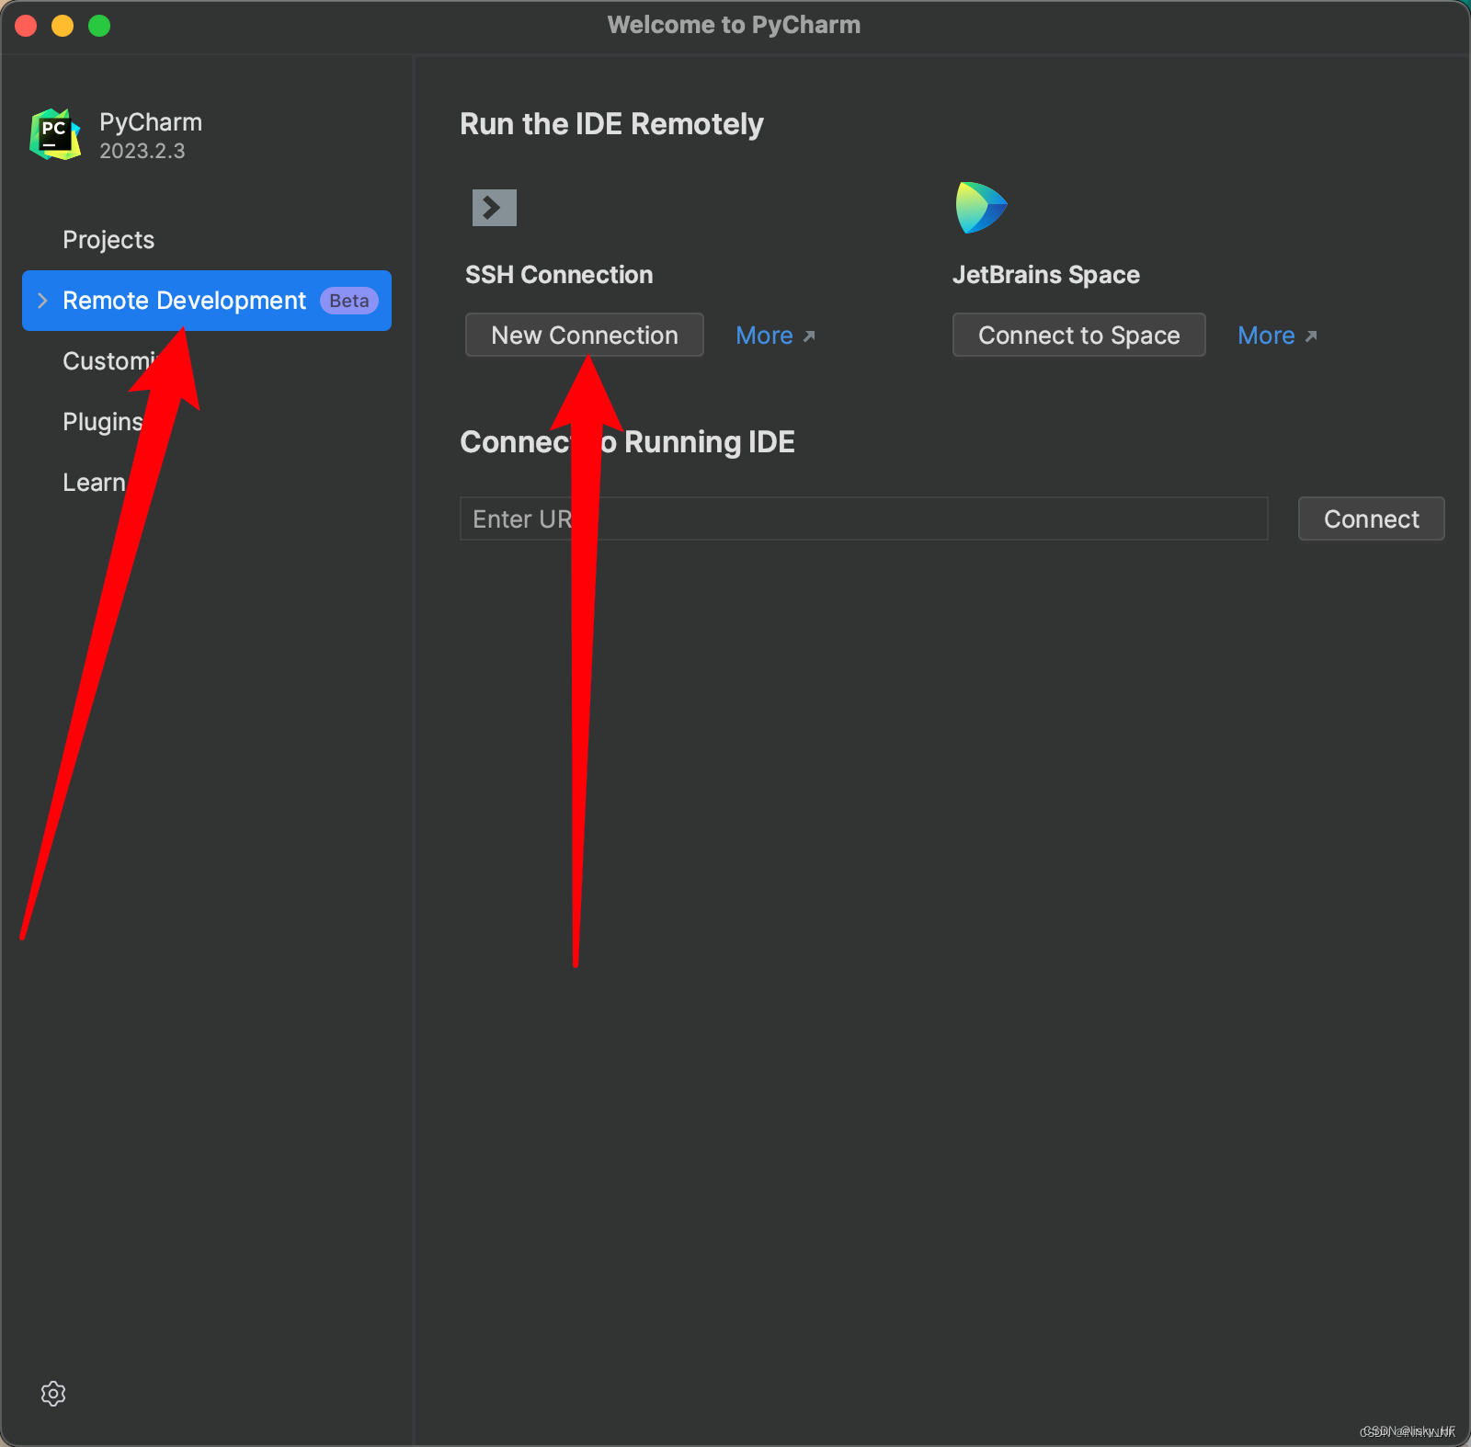Select Projects in the sidebar
The height and width of the screenshot is (1447, 1471).
(108, 239)
